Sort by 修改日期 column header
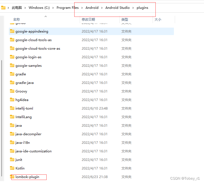The height and width of the screenshot is (183, 204). 88,20
